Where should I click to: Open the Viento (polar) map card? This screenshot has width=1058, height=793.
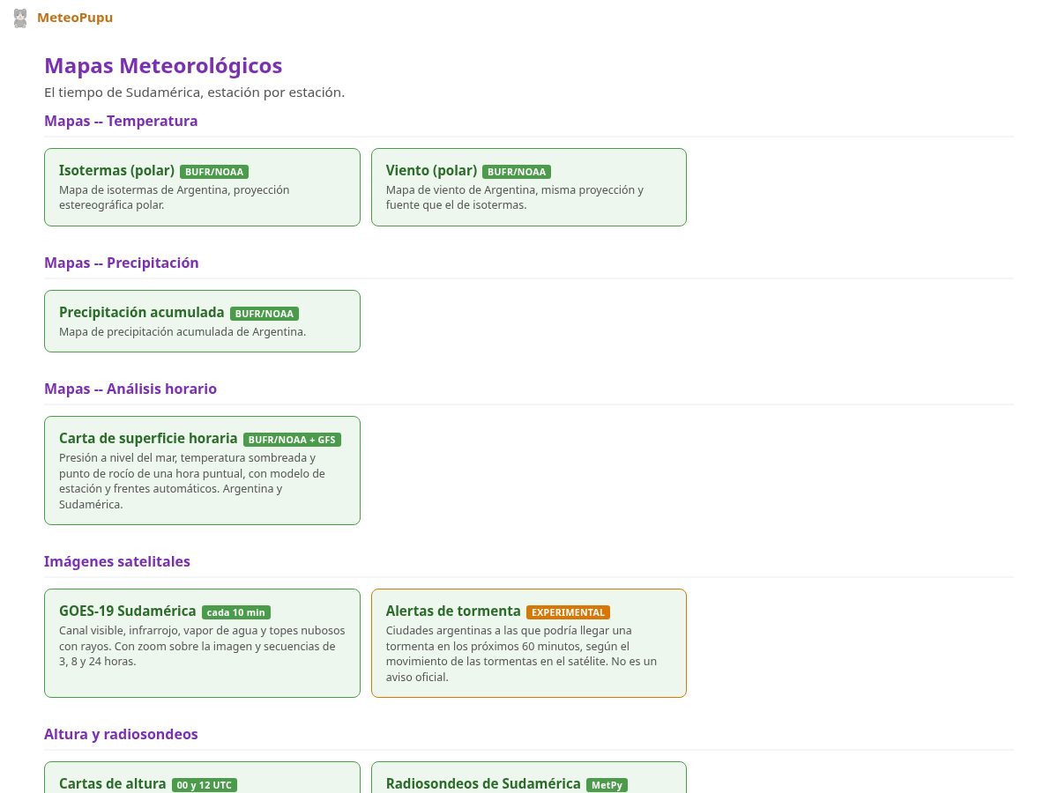point(529,187)
